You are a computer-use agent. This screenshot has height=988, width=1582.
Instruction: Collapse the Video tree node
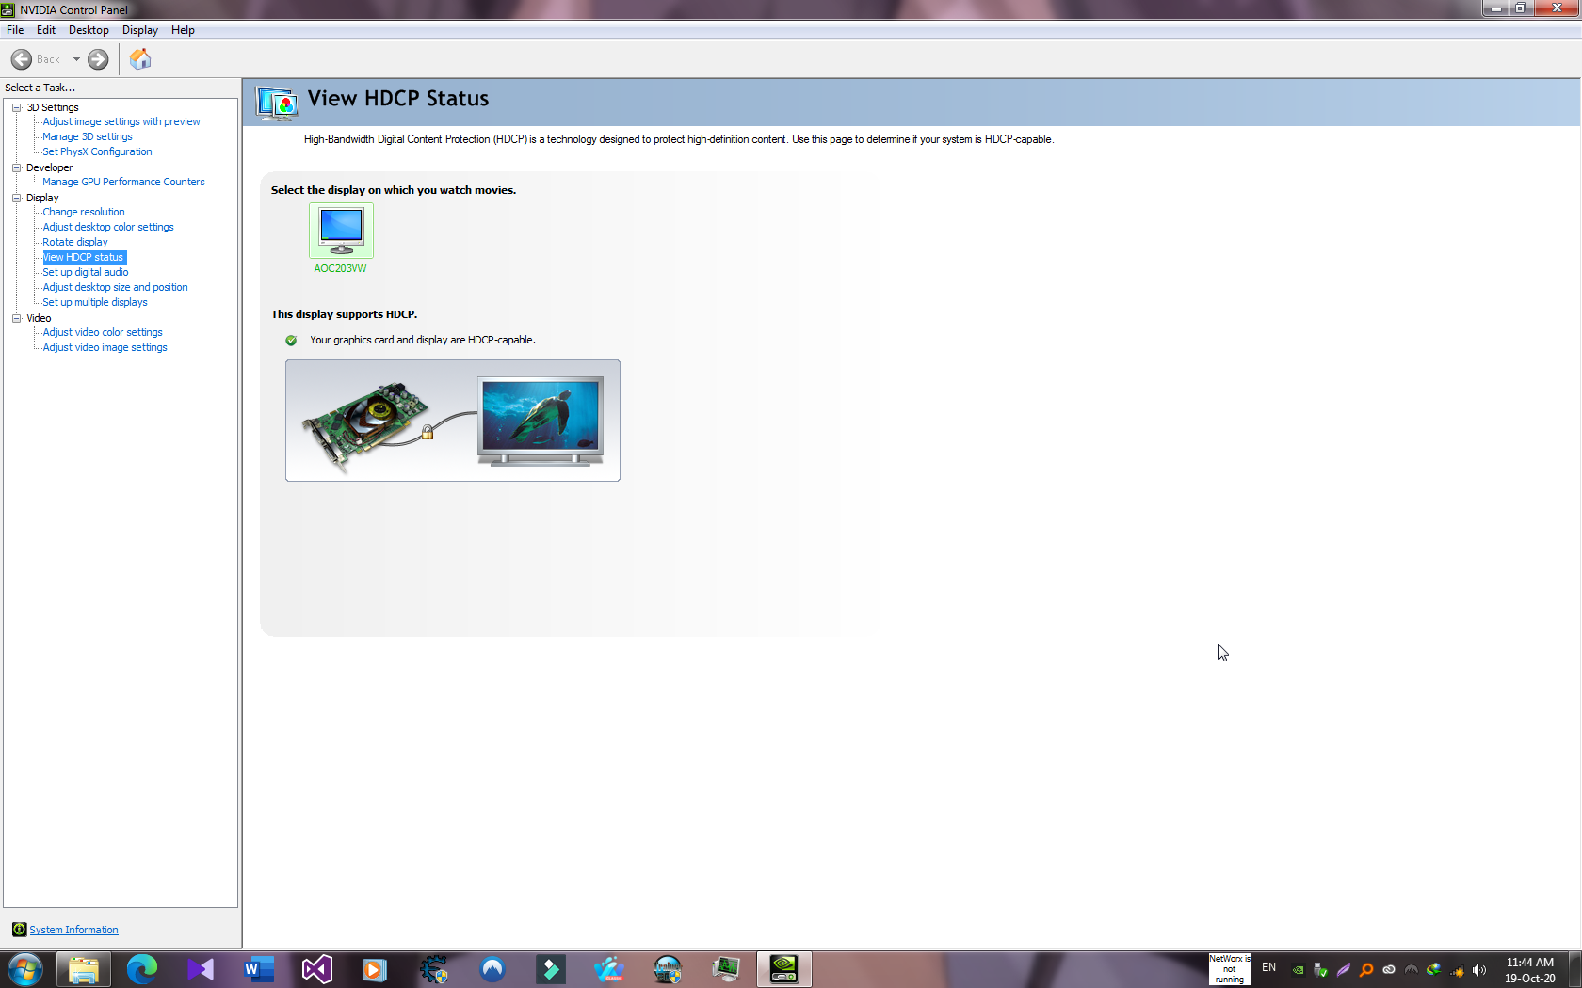(17, 318)
